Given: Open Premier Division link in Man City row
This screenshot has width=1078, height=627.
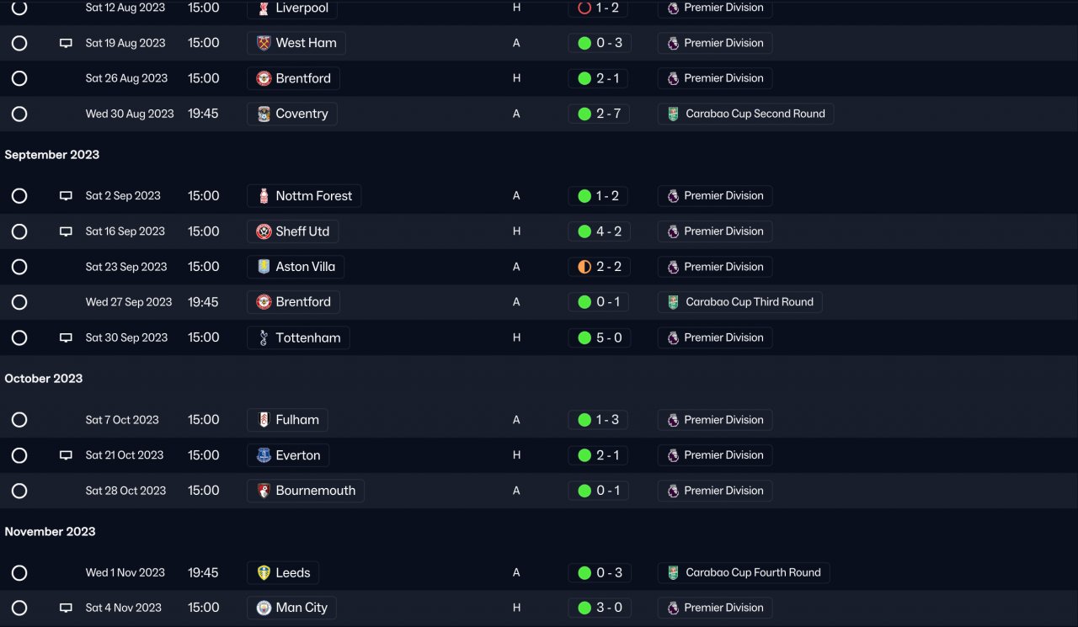Looking at the screenshot, I should [x=723, y=608].
